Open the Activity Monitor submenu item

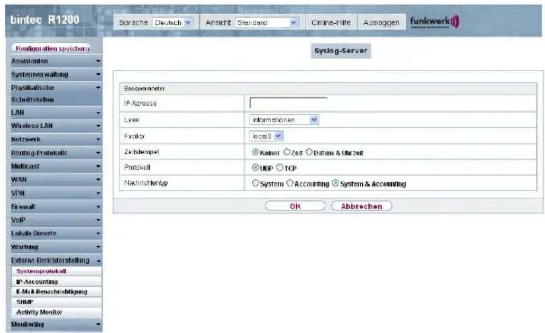57,312
